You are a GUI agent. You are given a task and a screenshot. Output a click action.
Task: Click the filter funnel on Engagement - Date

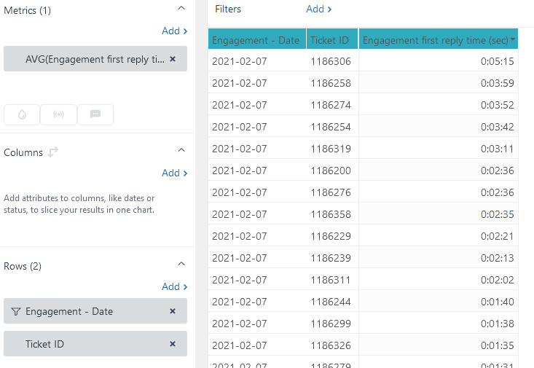coord(16,311)
